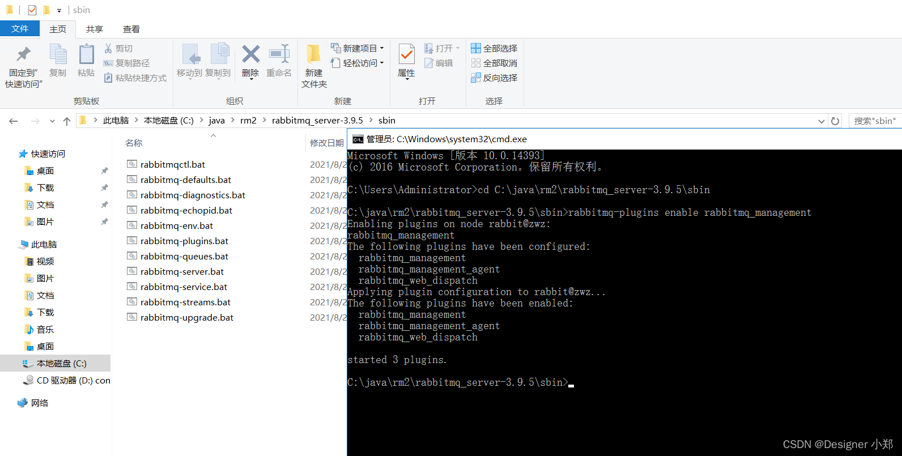Click the Refresh address bar icon

click(x=835, y=121)
